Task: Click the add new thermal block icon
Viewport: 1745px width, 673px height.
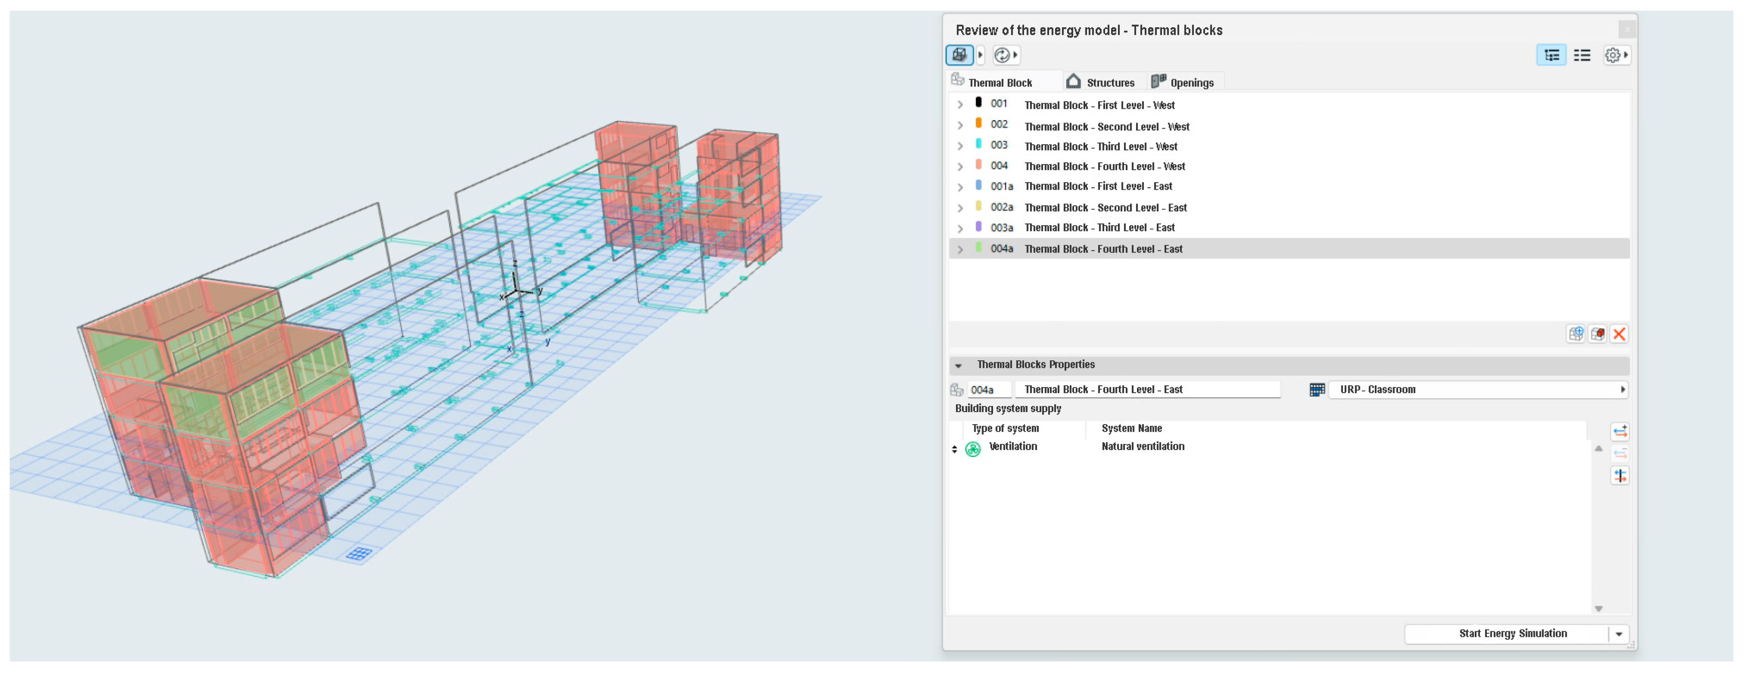Action: [x=1575, y=334]
